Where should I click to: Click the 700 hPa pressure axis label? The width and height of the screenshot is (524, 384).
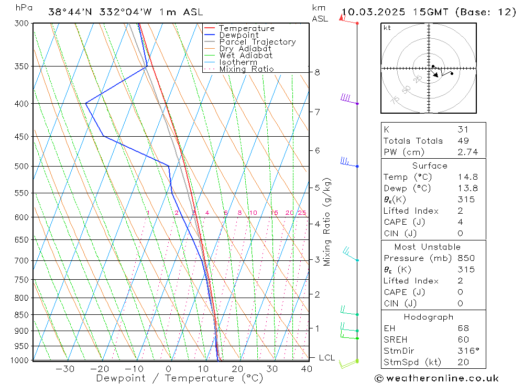point(21,260)
